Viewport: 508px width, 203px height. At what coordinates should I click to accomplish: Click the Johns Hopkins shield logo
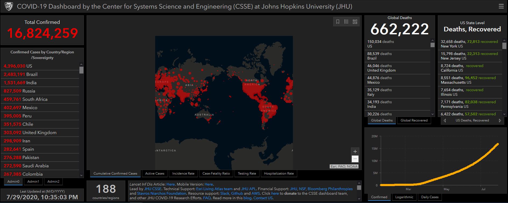point(9,6)
